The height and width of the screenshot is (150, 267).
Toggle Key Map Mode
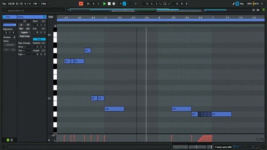point(242,4)
